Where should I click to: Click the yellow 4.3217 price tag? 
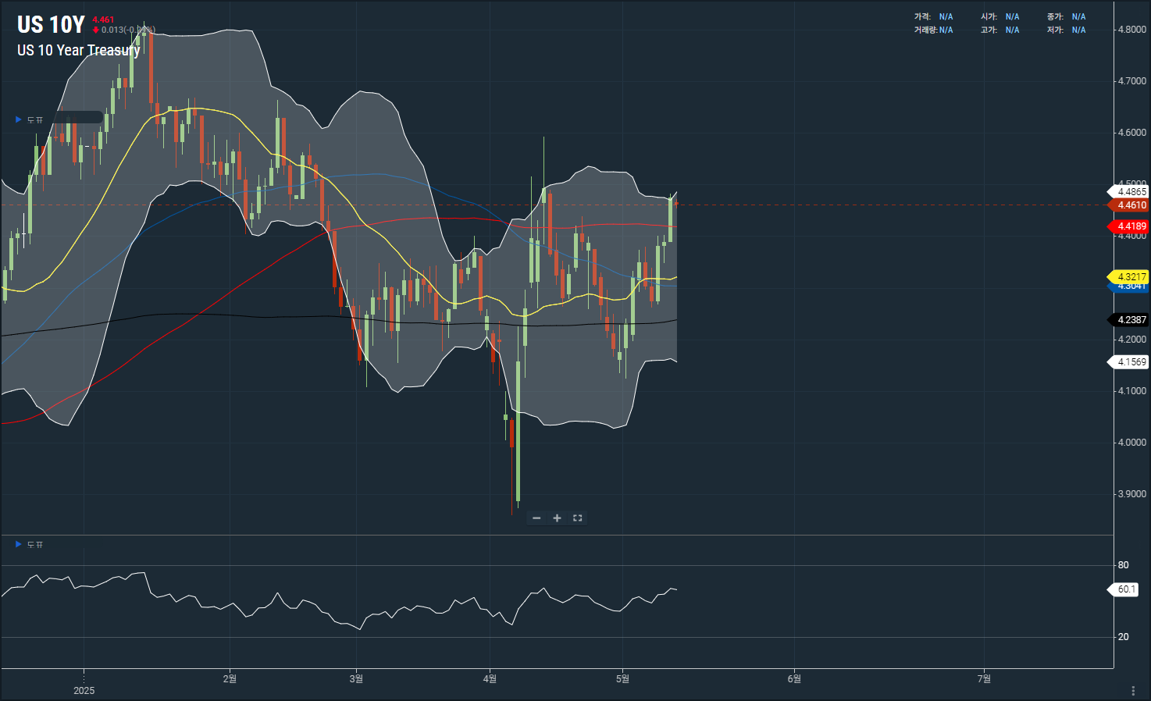click(x=1131, y=276)
